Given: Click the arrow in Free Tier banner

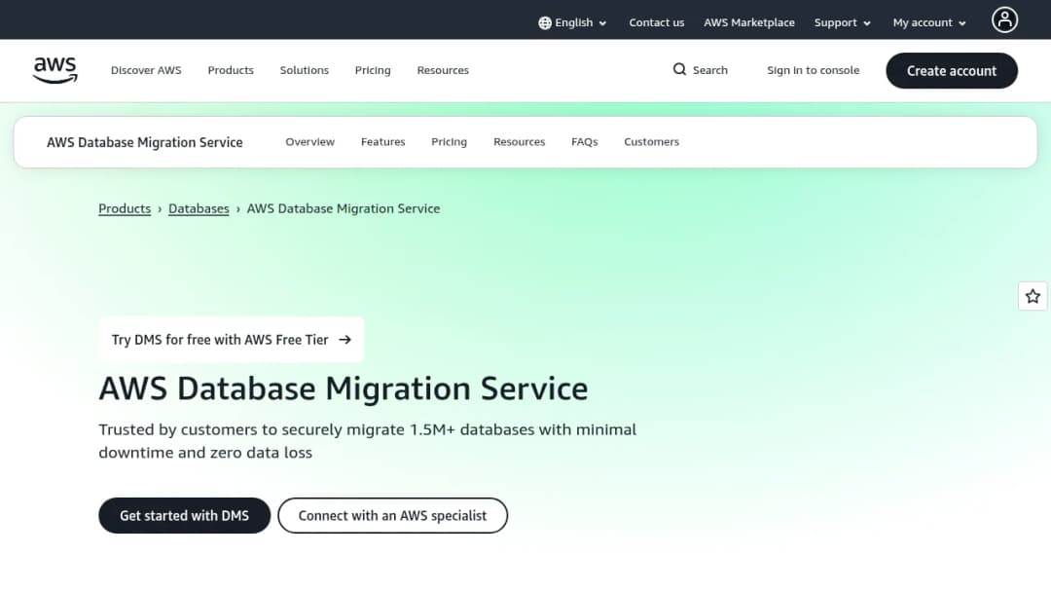Looking at the screenshot, I should pos(345,340).
